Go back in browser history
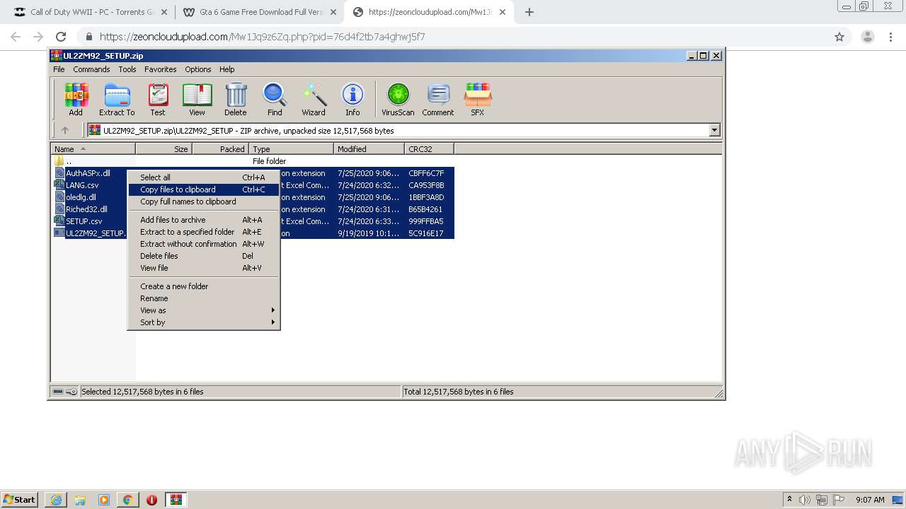906x509 pixels. click(16, 37)
